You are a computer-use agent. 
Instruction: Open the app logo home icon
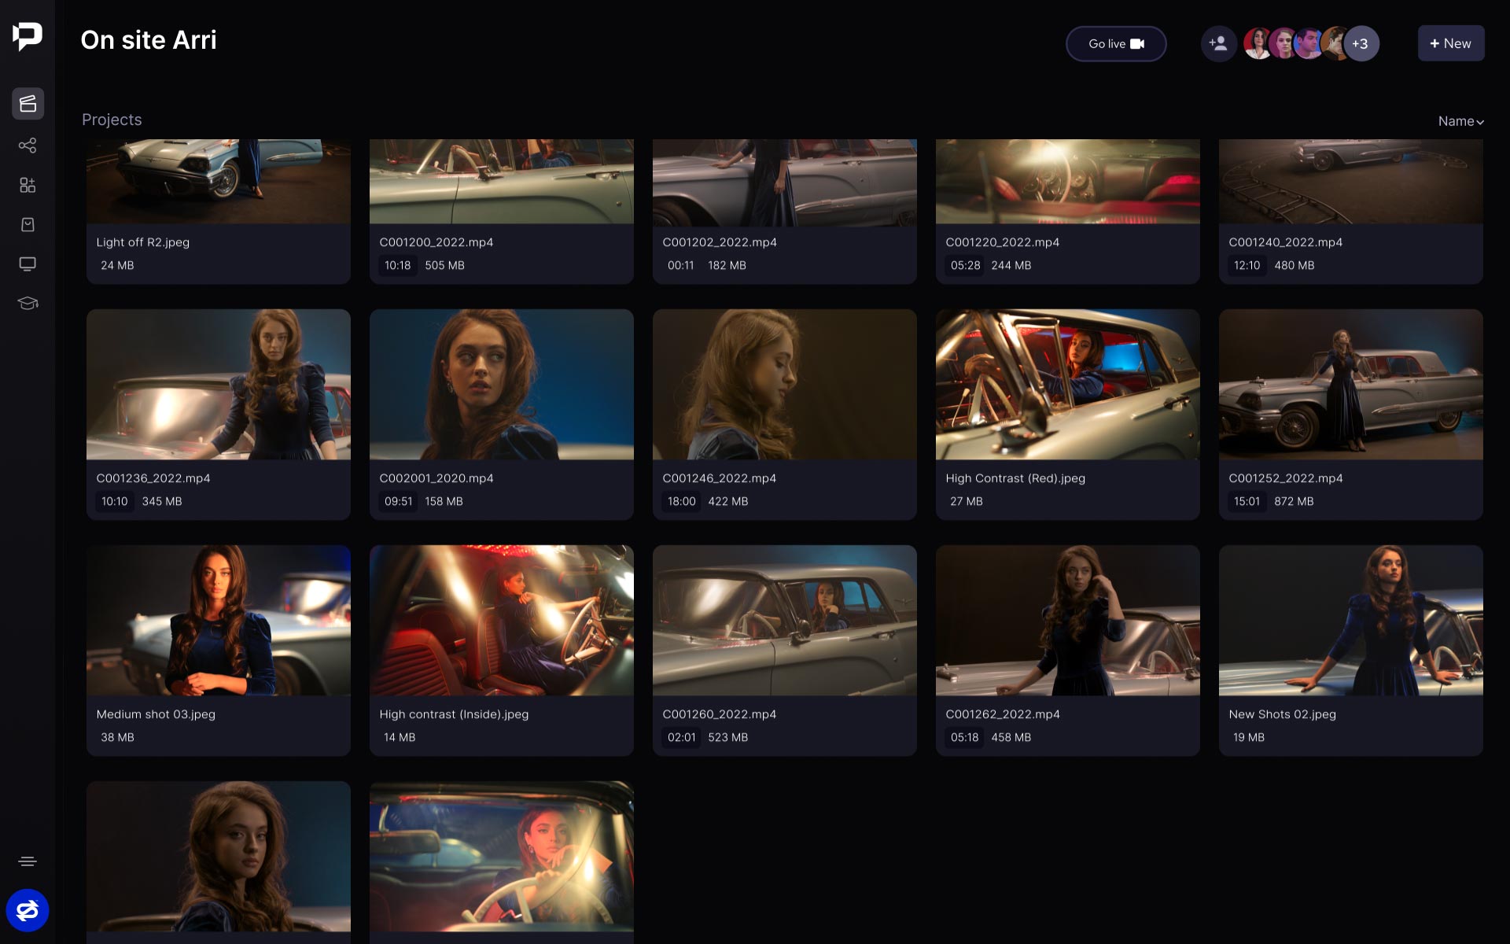tap(28, 36)
